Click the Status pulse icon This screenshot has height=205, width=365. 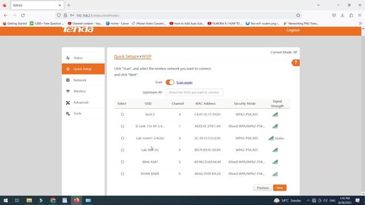click(68, 58)
